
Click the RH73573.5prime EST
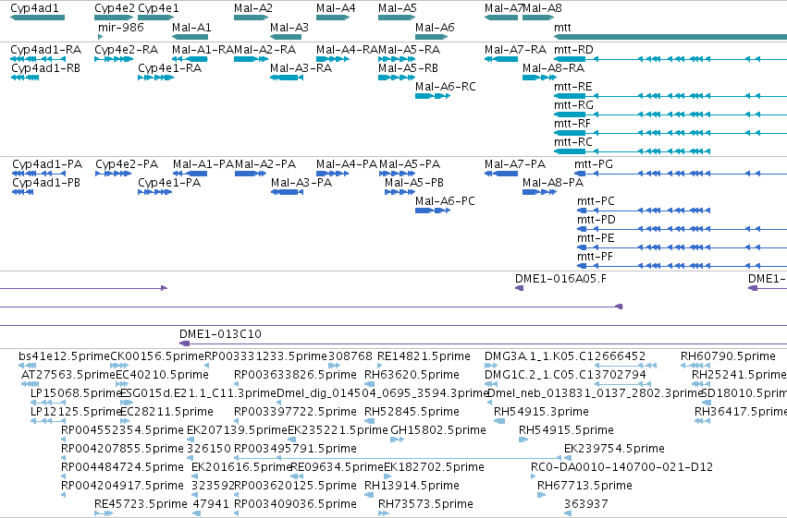(384, 513)
